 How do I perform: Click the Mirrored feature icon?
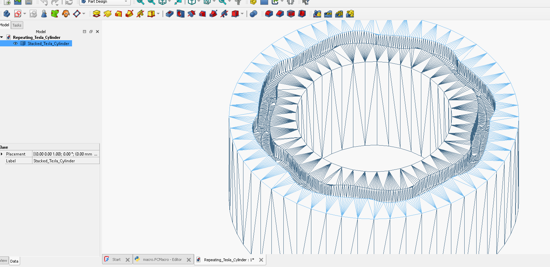[x=317, y=14]
